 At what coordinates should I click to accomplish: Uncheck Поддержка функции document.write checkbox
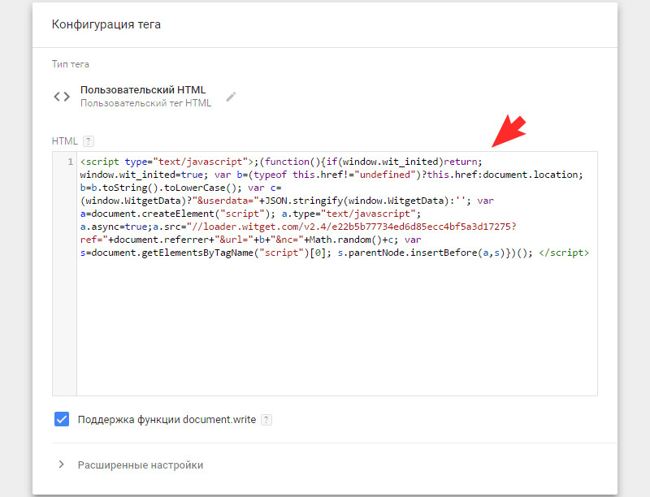coord(62,419)
